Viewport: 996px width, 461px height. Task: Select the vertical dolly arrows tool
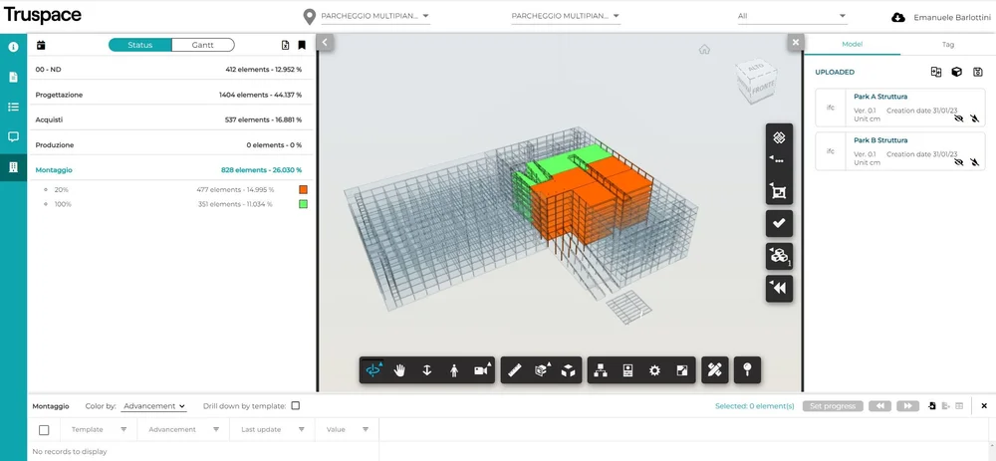427,370
